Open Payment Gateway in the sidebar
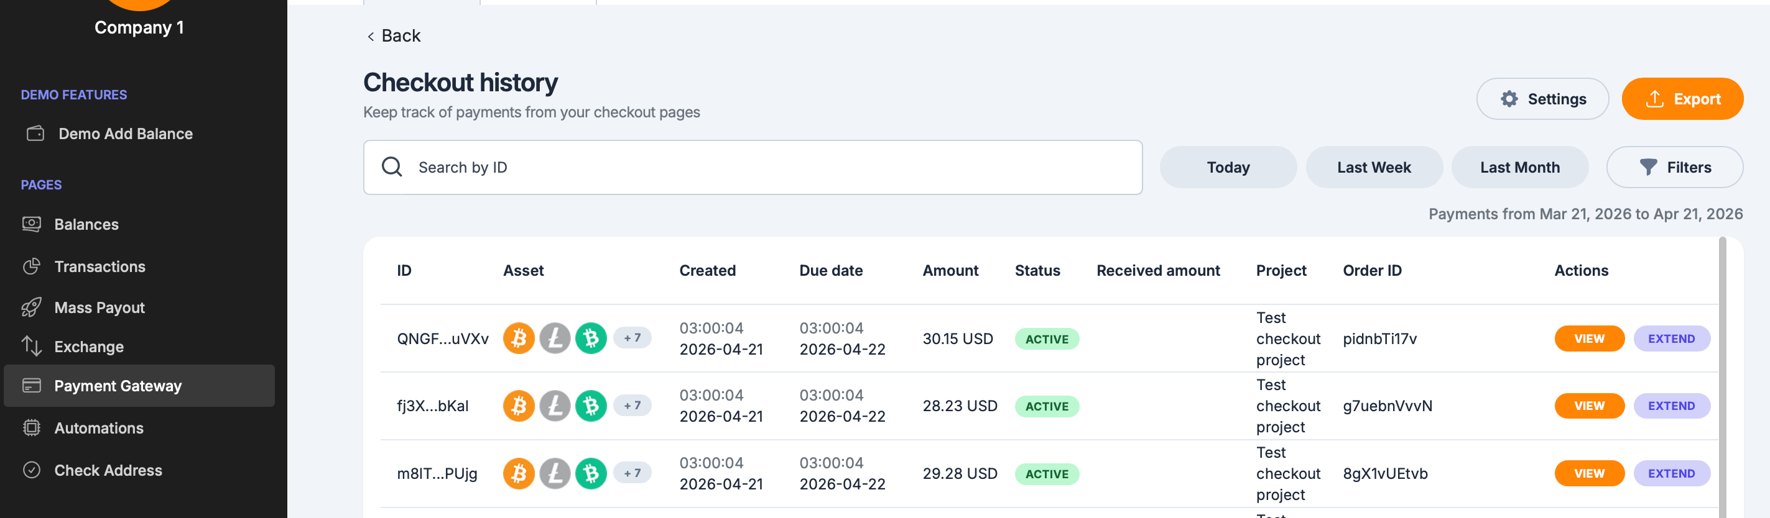1770x518 pixels. (139, 386)
